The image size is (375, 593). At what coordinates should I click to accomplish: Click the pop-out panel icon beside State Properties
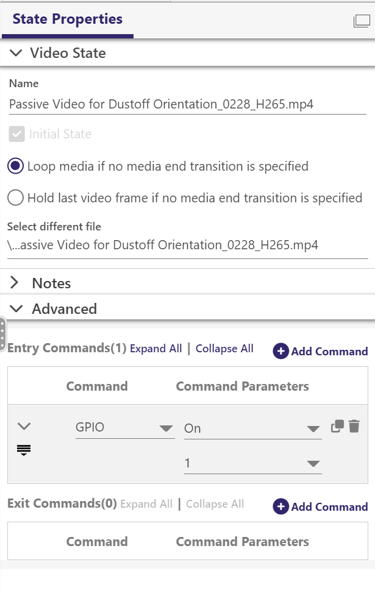[x=362, y=21]
